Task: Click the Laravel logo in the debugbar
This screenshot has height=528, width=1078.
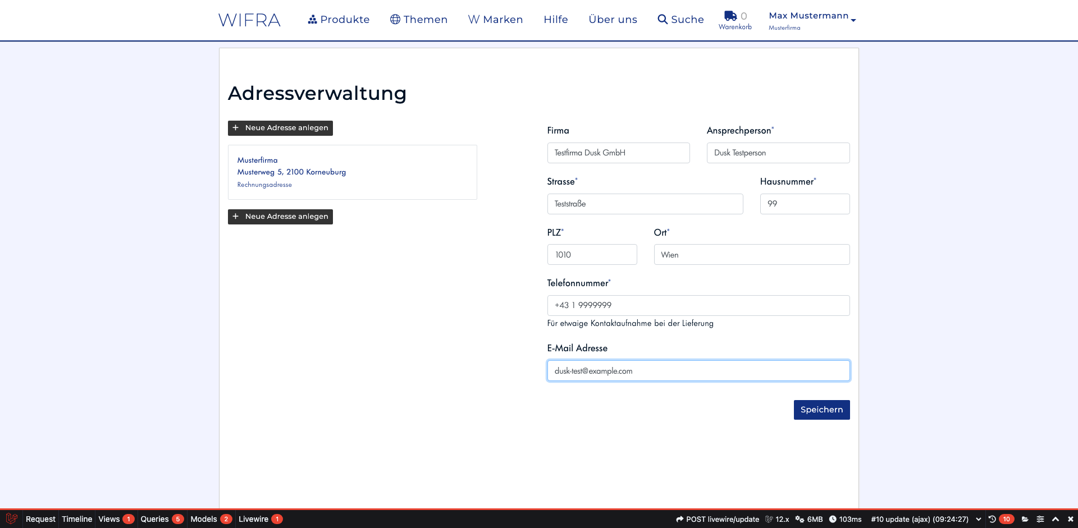Action: (11, 519)
